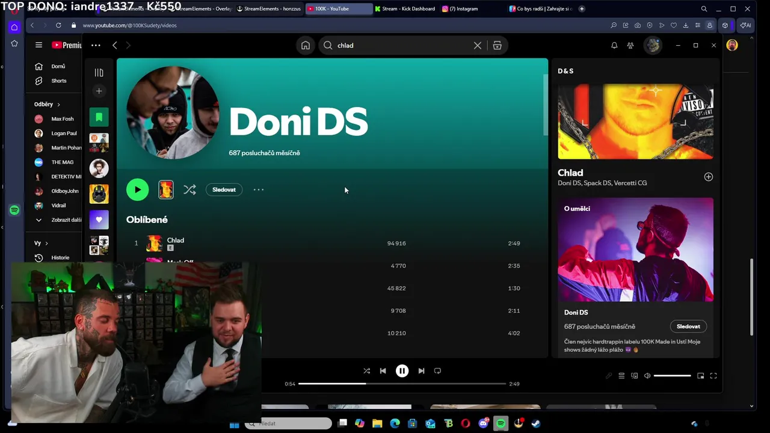Open the YouTube hamburger menu

(x=38, y=45)
